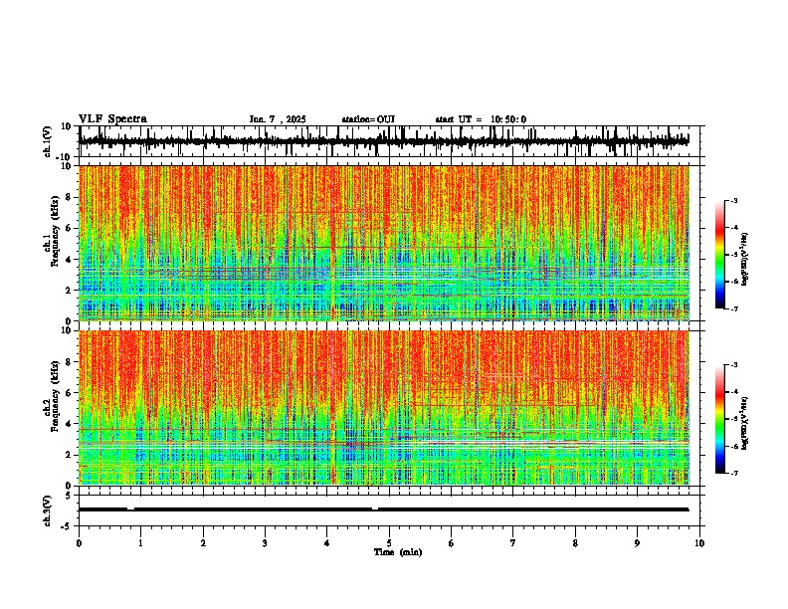Select the date text 'Jan. 7 , 2025'
788x609 pixels.
(x=278, y=119)
